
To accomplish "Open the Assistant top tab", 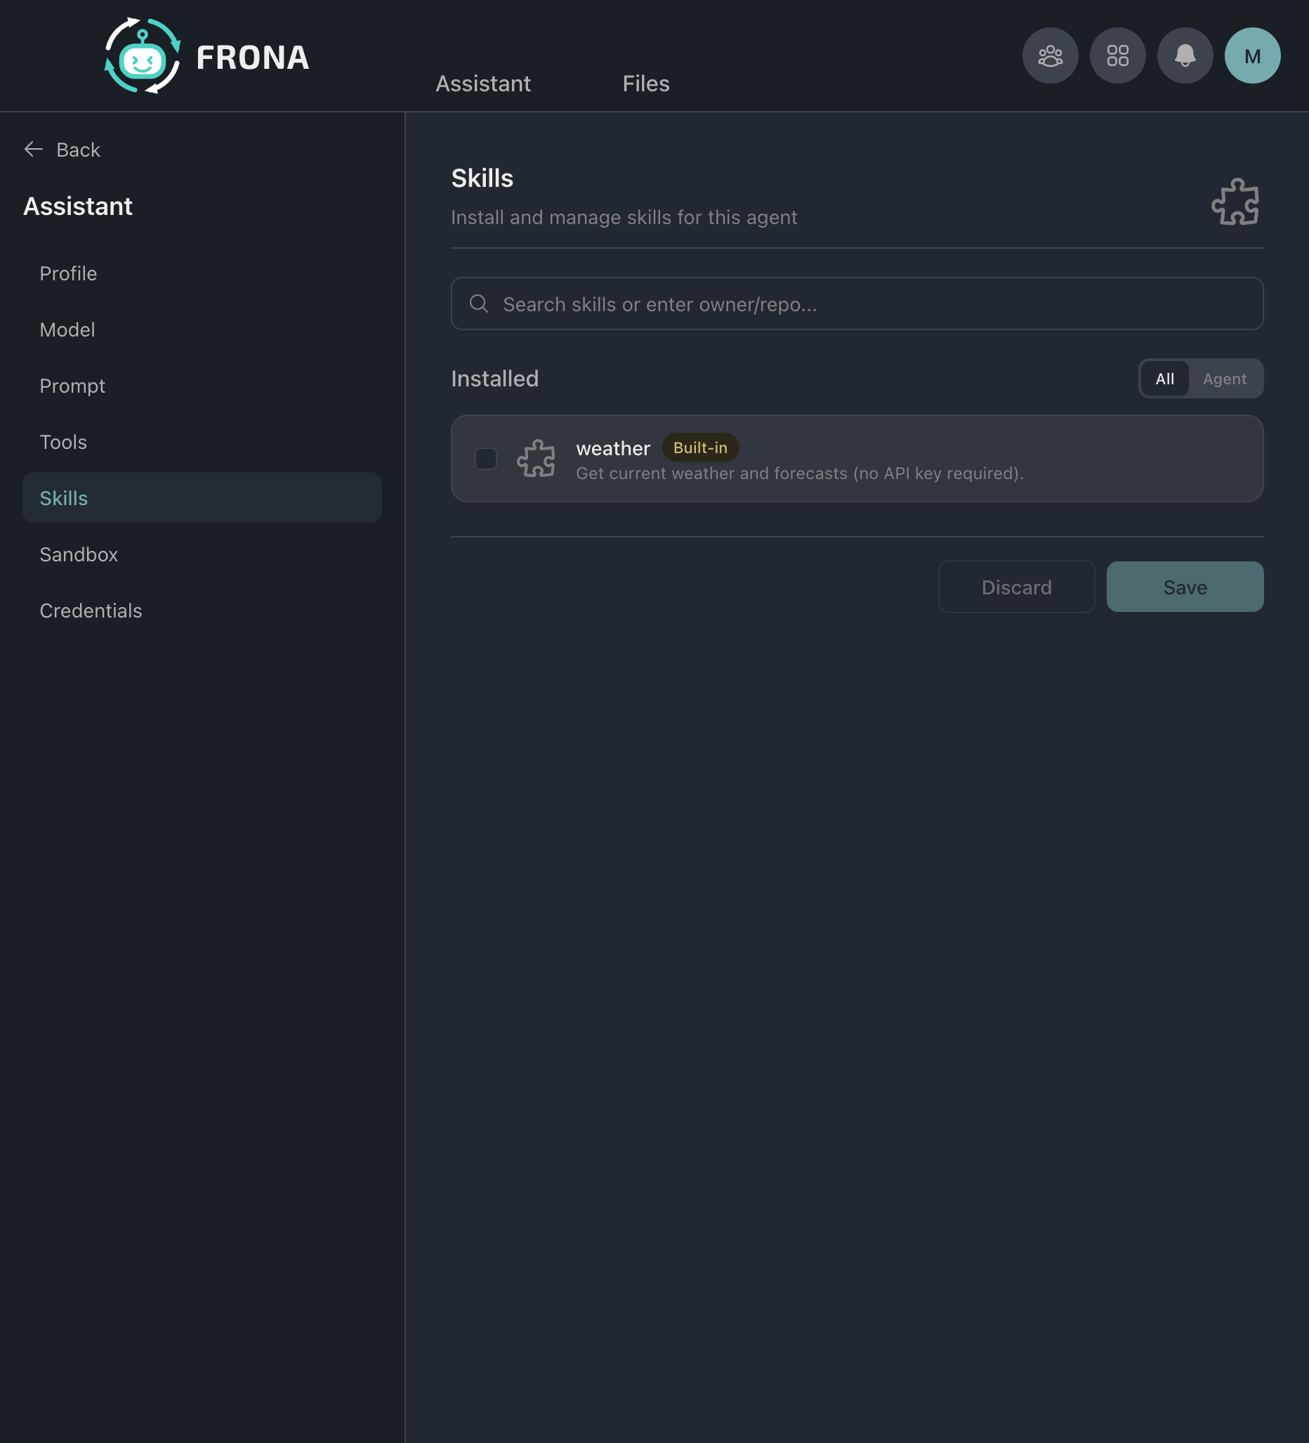I will [483, 84].
